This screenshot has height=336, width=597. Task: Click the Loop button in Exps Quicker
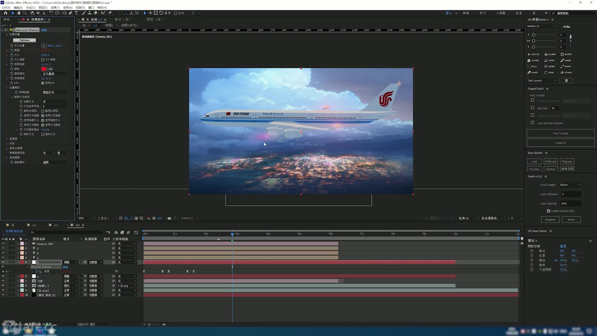(534, 161)
